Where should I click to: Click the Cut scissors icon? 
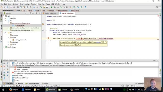(18, 7)
